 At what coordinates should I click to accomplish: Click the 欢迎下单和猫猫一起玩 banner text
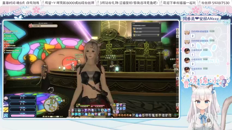pos(179,3)
